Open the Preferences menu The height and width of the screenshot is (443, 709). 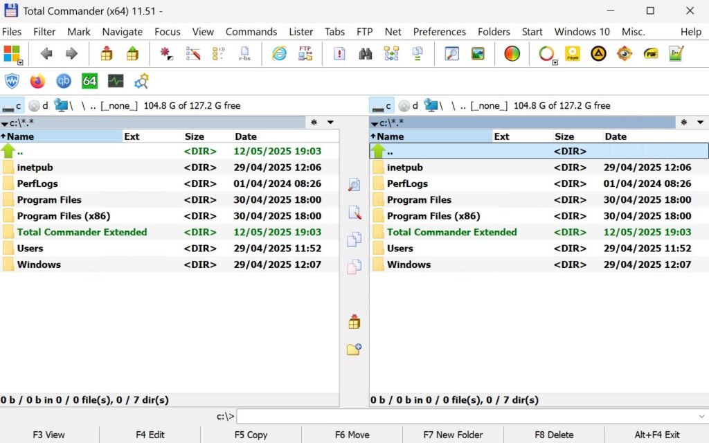440,32
